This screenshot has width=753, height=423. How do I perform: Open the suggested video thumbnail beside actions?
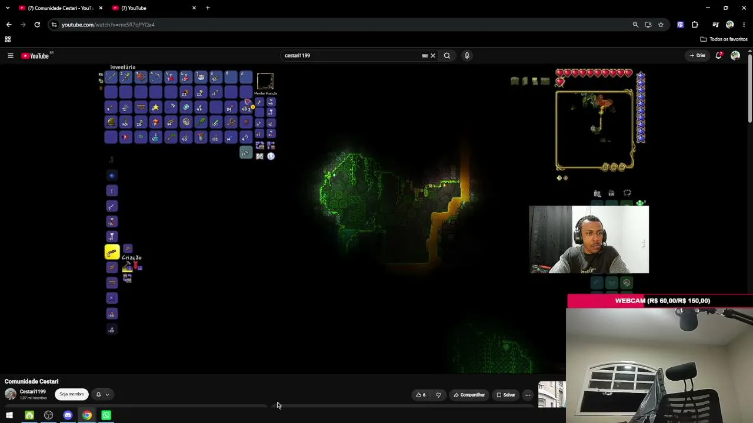[x=551, y=395]
